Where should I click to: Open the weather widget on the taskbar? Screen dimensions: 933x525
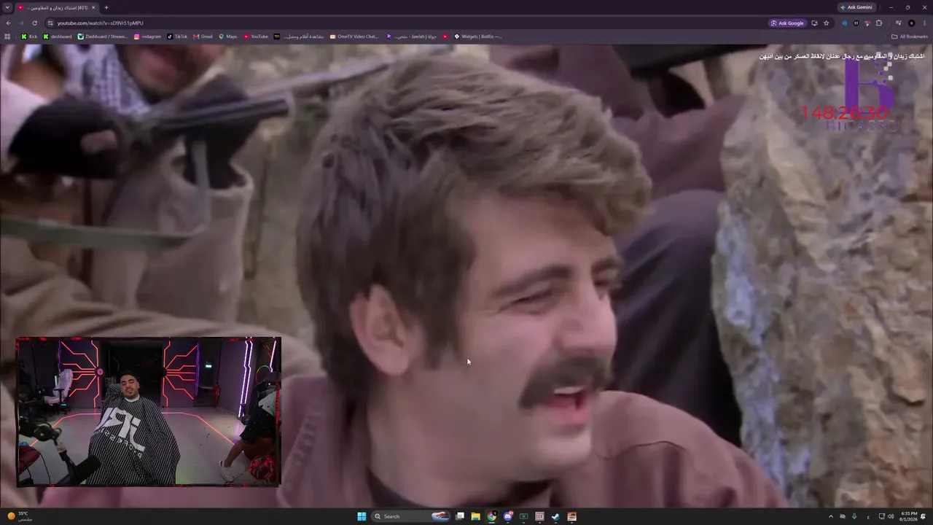pos(20,516)
